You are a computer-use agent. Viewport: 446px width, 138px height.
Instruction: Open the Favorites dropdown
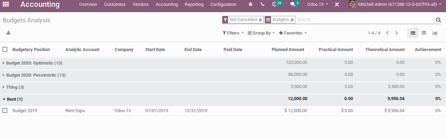[x=293, y=33]
